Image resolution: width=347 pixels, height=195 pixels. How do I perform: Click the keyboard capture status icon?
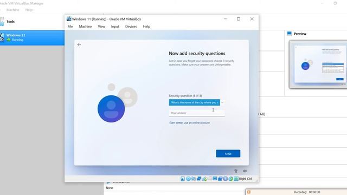pyautogui.click(x=236, y=179)
